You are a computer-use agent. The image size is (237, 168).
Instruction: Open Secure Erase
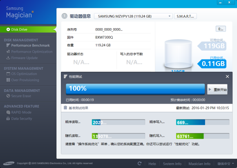click(x=21, y=96)
